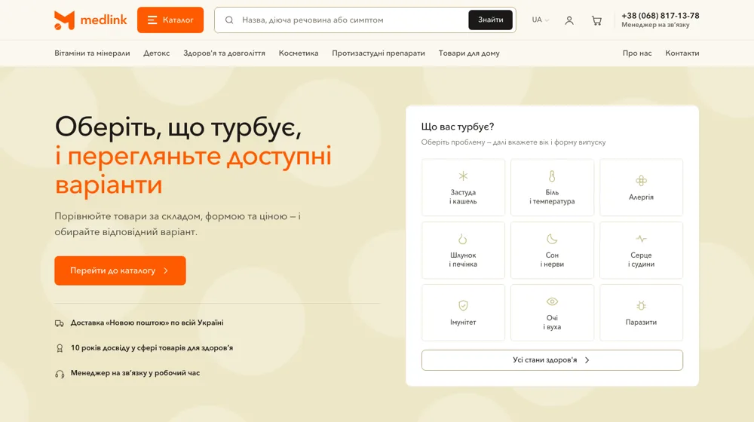754x422 pixels.
Task: Open the Каталог menu button
Action: (170, 20)
